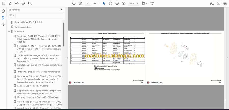Click bookmark icon beside Kabine / Cabin
Screen dimensions: 229x110
coord(15,86)
